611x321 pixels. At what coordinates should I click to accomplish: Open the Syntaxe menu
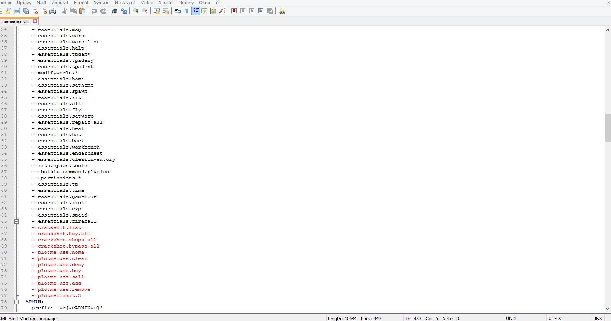click(x=101, y=3)
